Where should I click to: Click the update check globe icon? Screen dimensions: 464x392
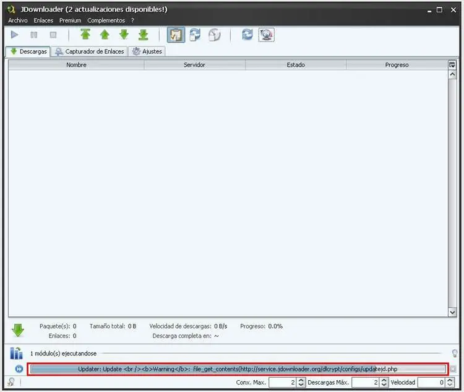coord(266,35)
